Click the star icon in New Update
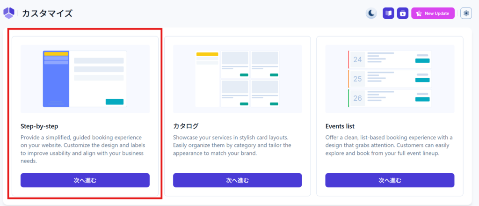The width and height of the screenshot is (479, 206). (x=419, y=14)
